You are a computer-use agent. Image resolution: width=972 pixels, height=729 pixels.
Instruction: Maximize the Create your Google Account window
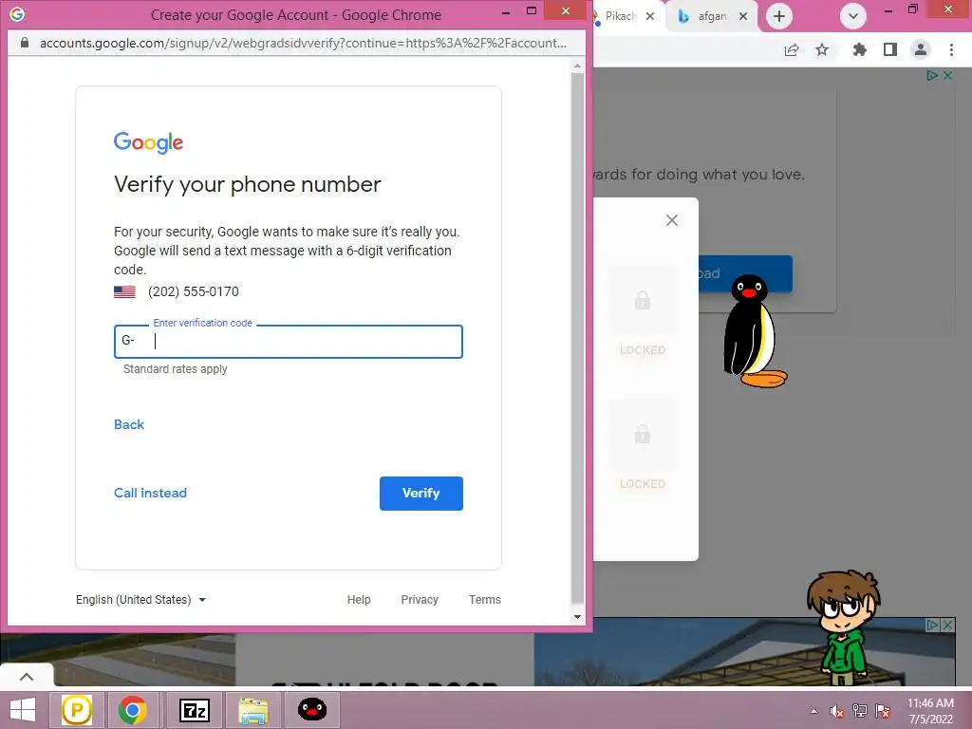point(532,11)
